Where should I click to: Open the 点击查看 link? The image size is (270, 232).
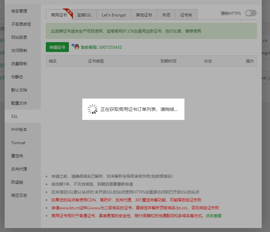point(214,216)
